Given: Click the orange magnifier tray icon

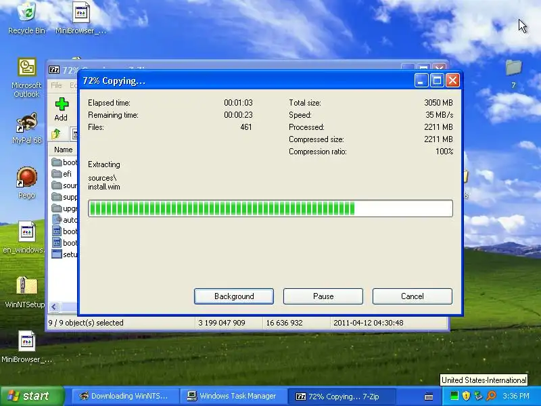Looking at the screenshot, I should tap(491, 396).
